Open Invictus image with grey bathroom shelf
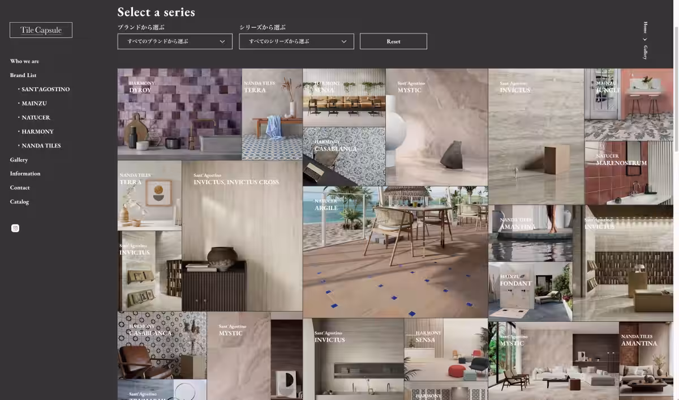 [x=354, y=359]
